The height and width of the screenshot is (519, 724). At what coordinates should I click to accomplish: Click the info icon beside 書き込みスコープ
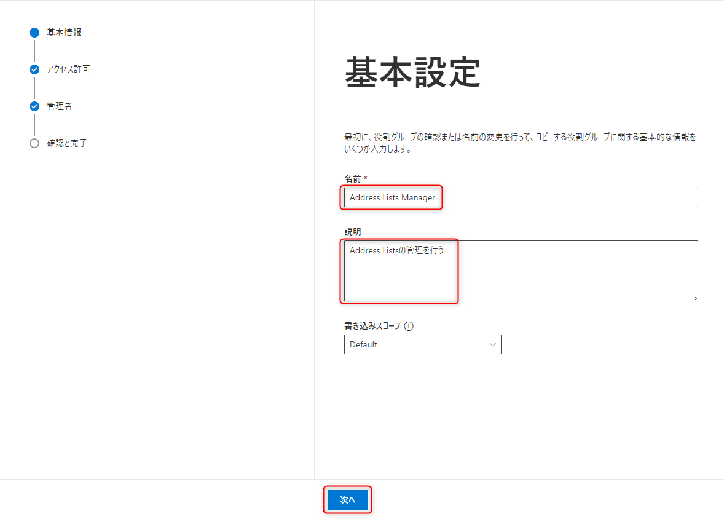(x=409, y=327)
